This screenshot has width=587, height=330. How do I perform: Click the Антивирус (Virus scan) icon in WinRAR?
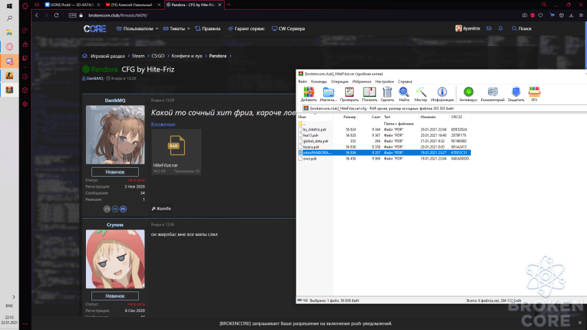[468, 94]
